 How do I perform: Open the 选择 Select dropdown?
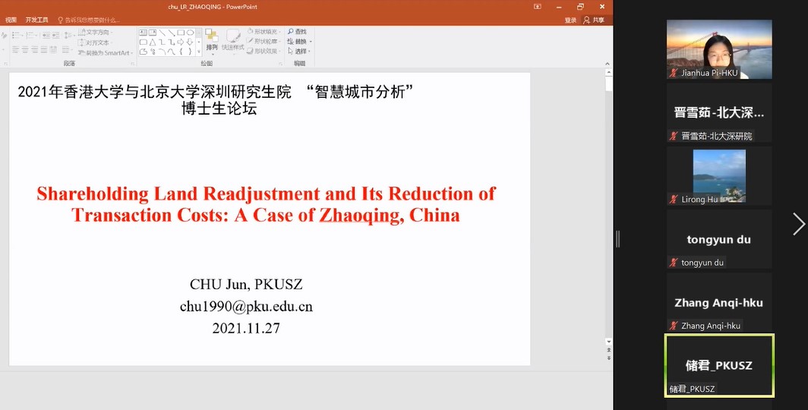[299, 52]
